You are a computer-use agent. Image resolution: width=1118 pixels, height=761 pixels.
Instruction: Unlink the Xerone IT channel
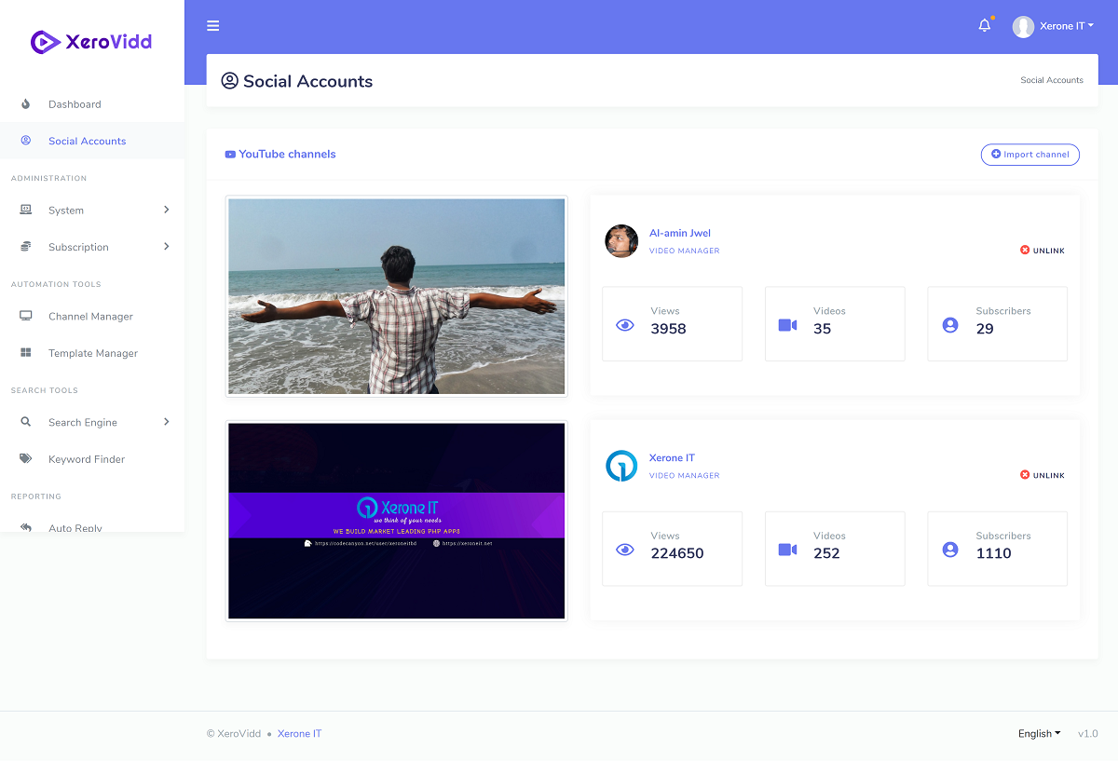tap(1043, 475)
